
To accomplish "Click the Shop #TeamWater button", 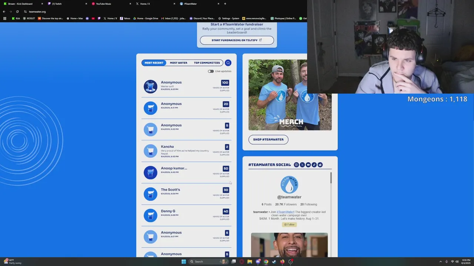I will (x=268, y=140).
